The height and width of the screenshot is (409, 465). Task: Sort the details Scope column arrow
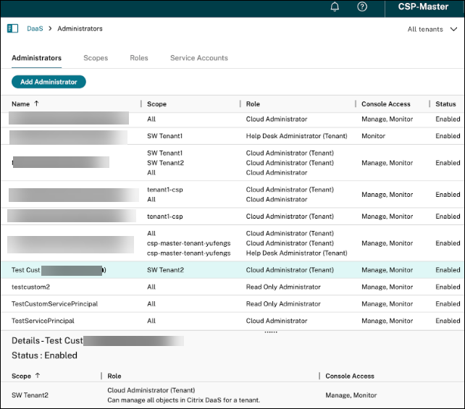coord(38,376)
